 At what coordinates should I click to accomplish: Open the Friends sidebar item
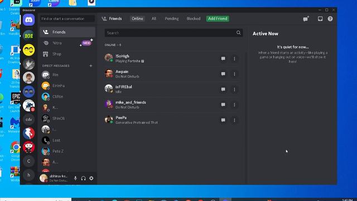(x=67, y=32)
